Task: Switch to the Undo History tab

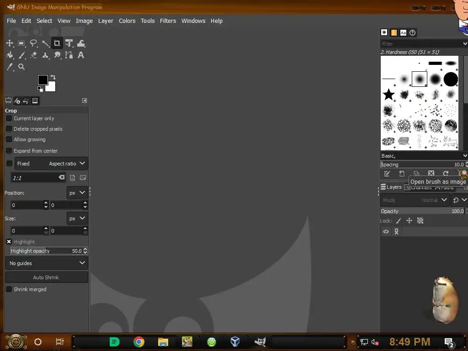Action: 26,101
